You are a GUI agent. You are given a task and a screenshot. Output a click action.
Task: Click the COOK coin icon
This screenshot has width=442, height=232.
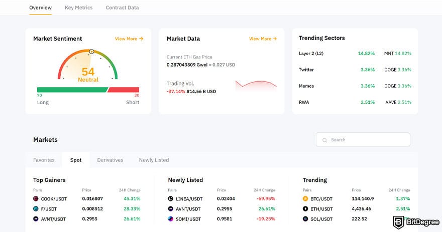(x=36, y=199)
